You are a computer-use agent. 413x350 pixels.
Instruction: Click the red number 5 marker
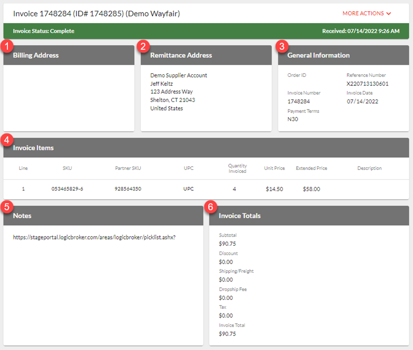pos(6,207)
